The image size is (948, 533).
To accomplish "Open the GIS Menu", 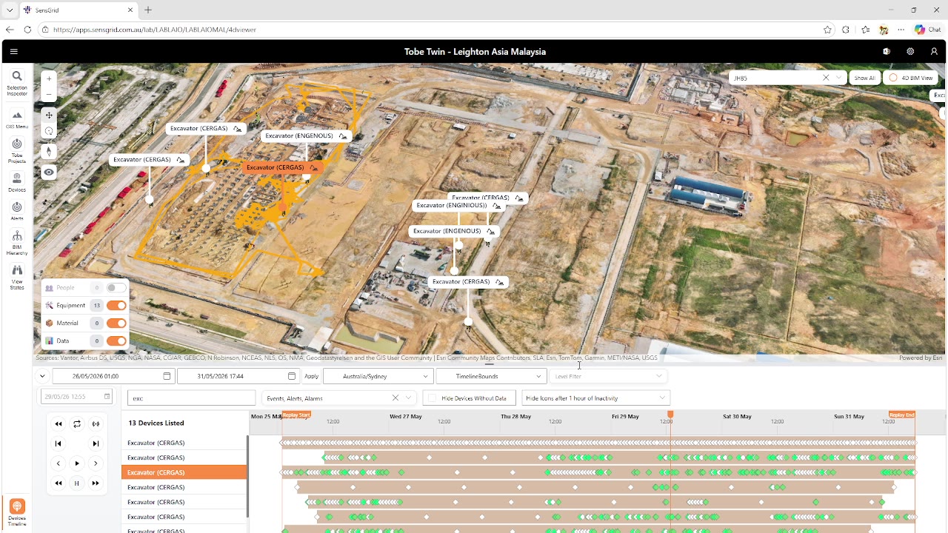I will coord(16,118).
